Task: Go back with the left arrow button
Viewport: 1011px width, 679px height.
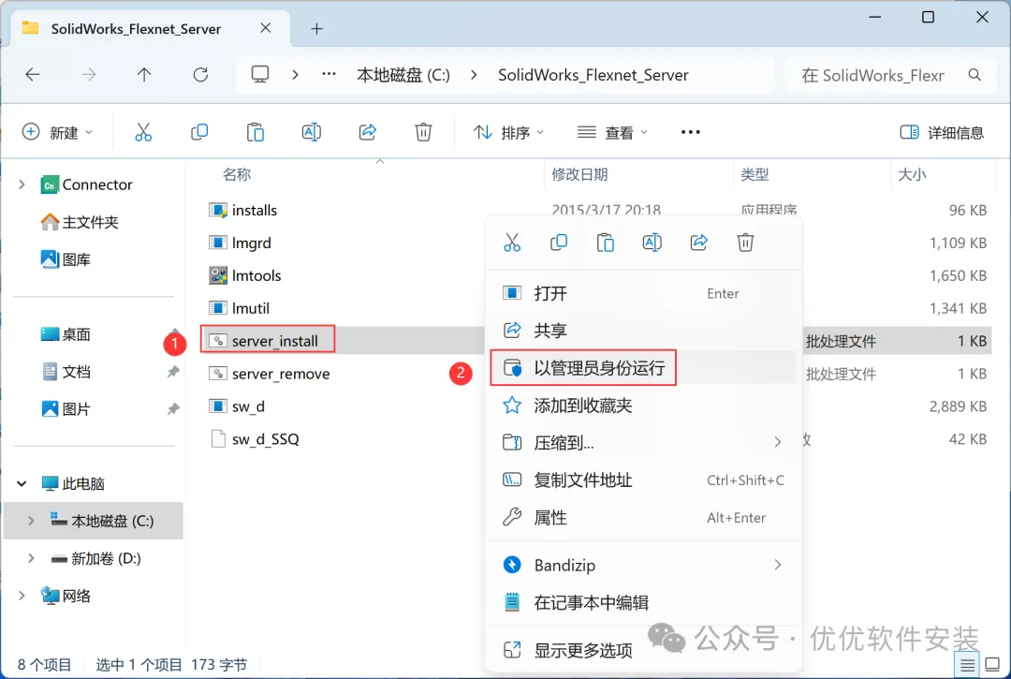Action: [33, 75]
